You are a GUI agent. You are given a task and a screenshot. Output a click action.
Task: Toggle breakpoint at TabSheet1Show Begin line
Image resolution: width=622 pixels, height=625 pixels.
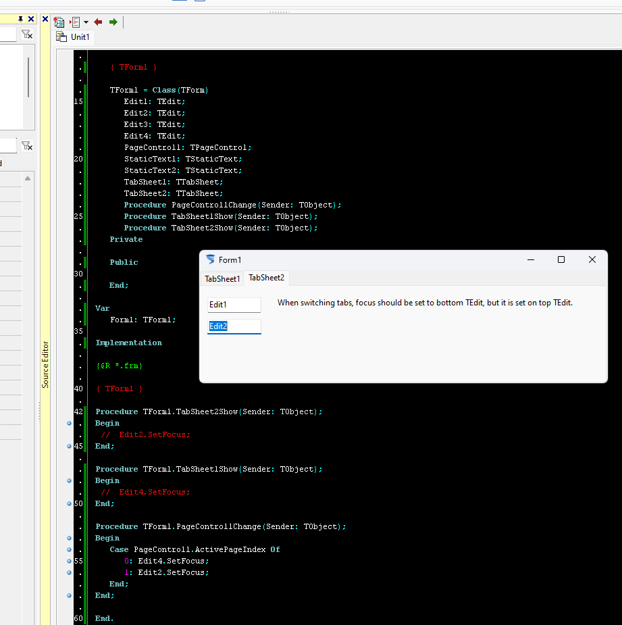coord(69,480)
